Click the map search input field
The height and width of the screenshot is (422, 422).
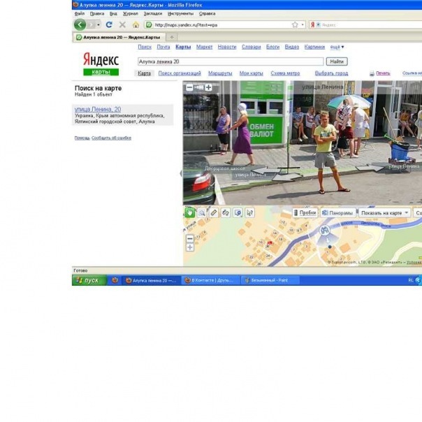(230, 61)
